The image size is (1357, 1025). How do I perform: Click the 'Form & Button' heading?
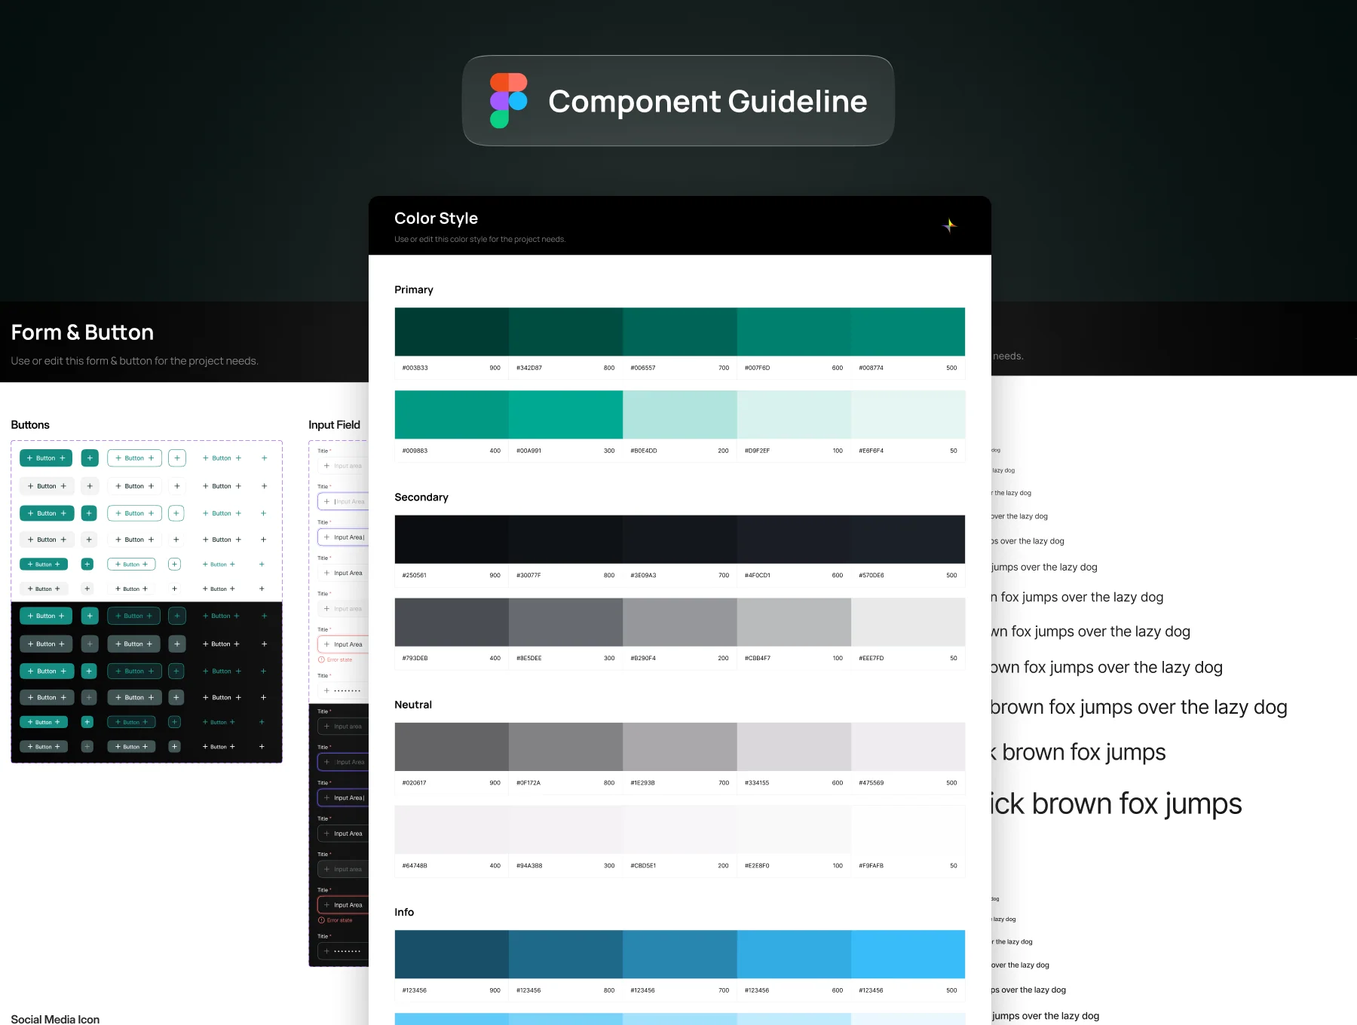(x=82, y=332)
